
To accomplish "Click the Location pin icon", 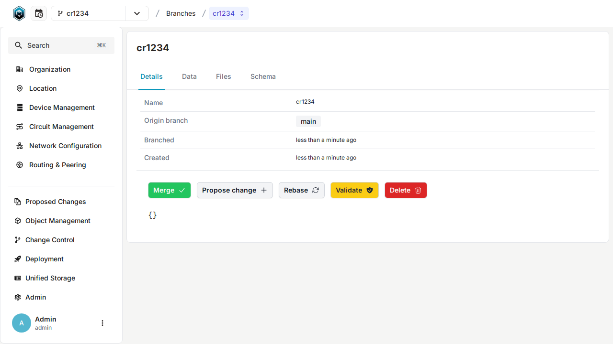I will (20, 88).
